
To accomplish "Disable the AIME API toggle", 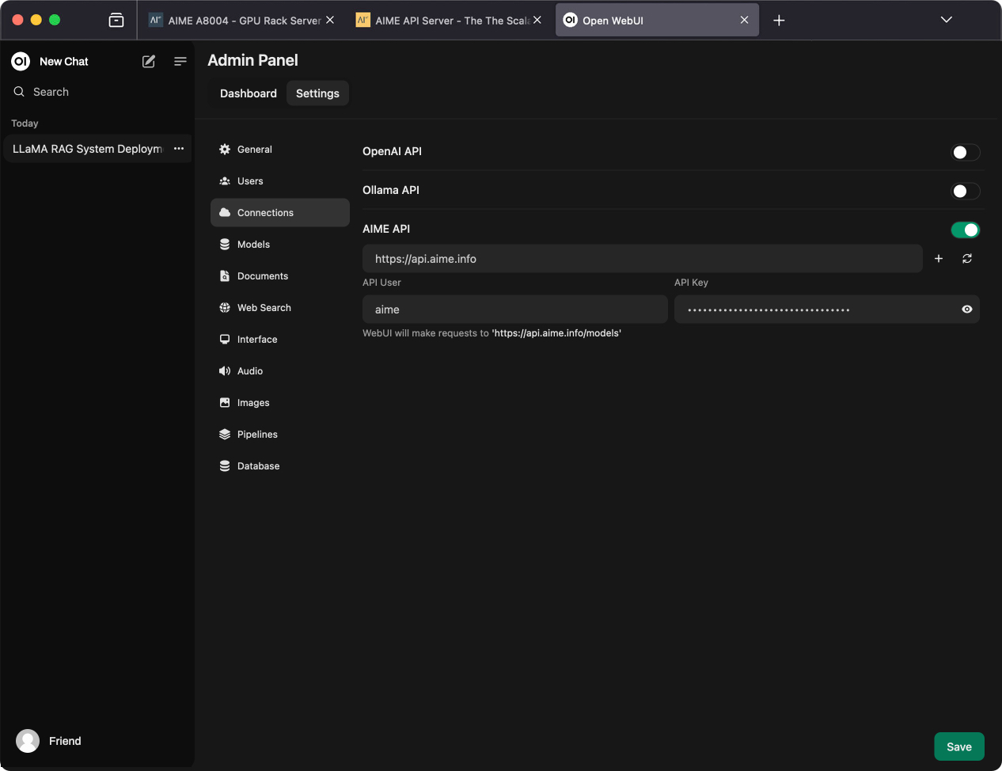I will click(966, 230).
